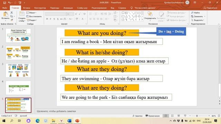Open the font size combo box
The width and height of the screenshot is (221, 124).
coord(70,14)
